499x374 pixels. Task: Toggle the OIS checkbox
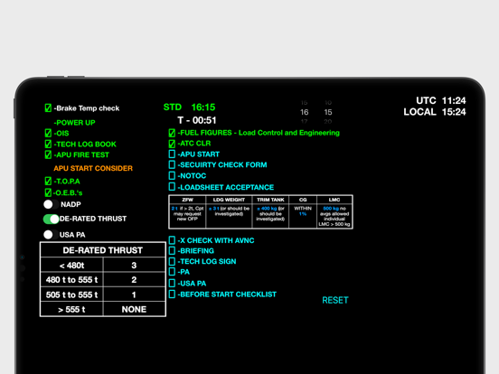coord(48,133)
